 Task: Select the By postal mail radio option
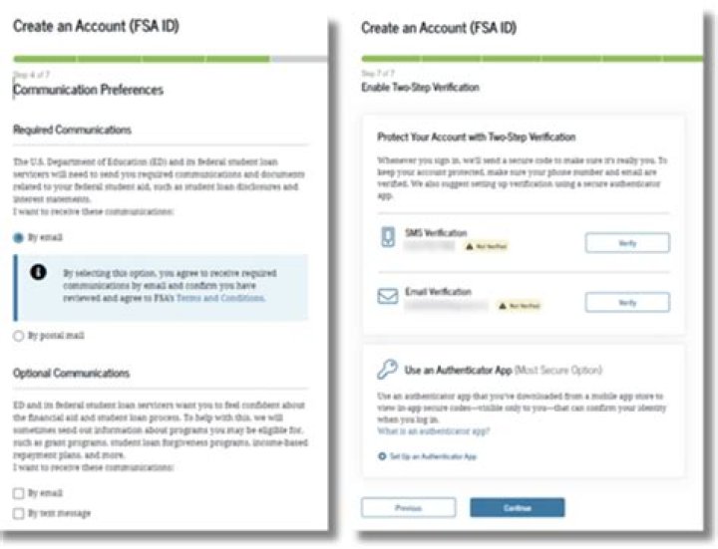(18, 336)
